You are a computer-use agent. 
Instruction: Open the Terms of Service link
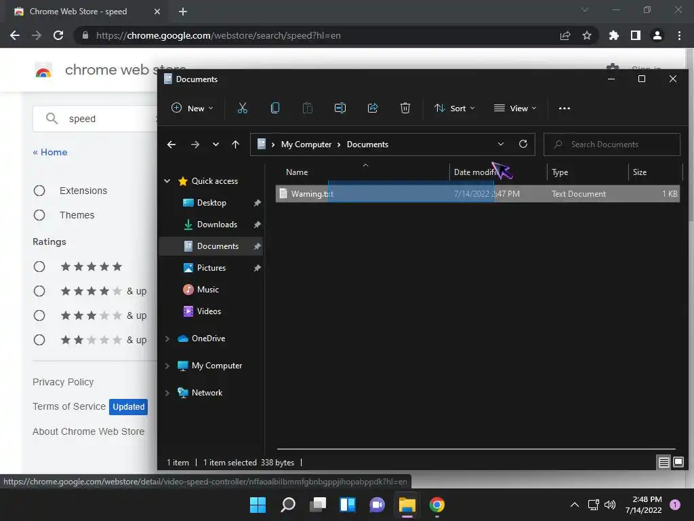[x=69, y=406]
